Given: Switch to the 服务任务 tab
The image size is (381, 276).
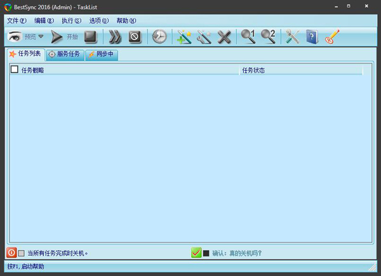Looking at the screenshot, I should tap(65, 55).
